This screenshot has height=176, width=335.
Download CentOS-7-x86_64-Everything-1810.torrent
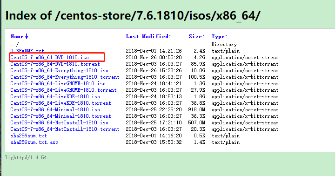[x=65, y=77]
